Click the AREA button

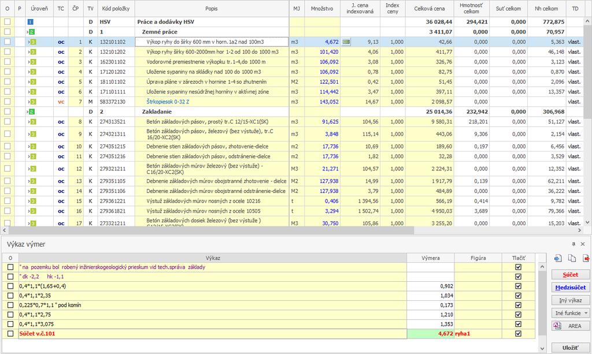[570, 326]
